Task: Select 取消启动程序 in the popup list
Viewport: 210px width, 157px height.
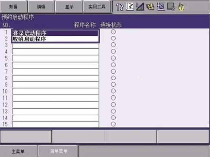Action: [55, 39]
